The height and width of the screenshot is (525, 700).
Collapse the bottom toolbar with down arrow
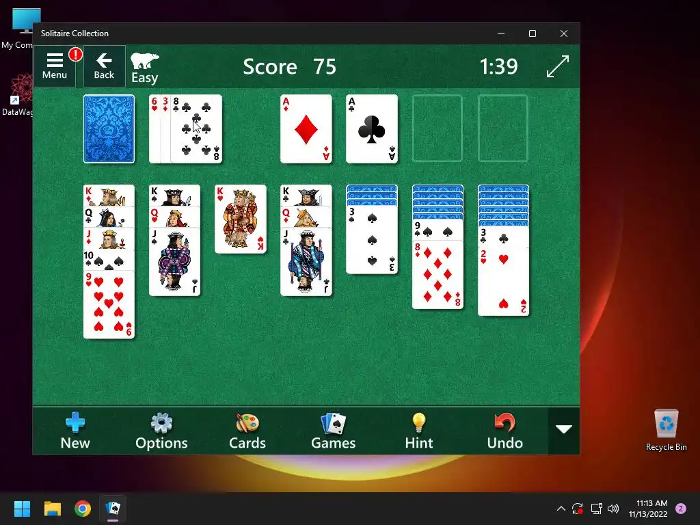(x=564, y=430)
